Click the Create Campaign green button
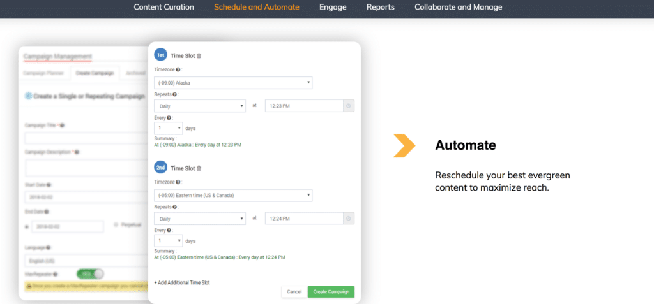 pyautogui.click(x=330, y=292)
